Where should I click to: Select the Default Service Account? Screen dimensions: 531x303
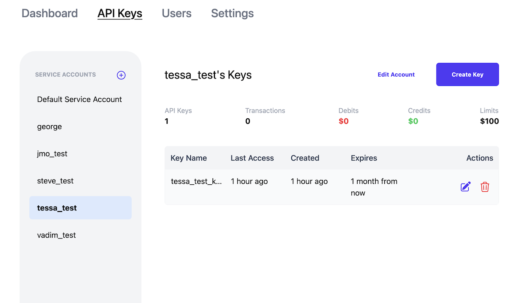79,99
